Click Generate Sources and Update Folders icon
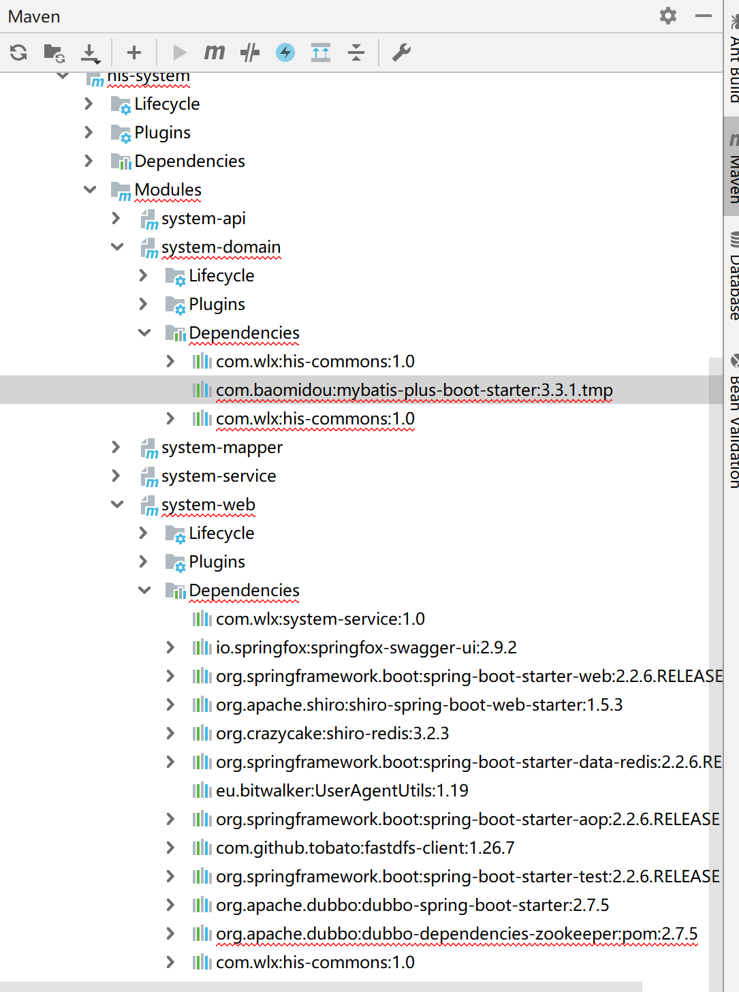Image resolution: width=739 pixels, height=992 pixels. pos(54,52)
